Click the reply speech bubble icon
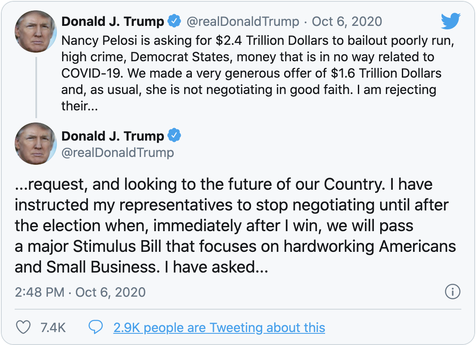The height and width of the screenshot is (345, 476). coord(95,328)
